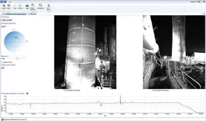The width and height of the screenshot is (206, 121).
Task: Click the help icon beside the chart title
Action: [x=27, y=93]
